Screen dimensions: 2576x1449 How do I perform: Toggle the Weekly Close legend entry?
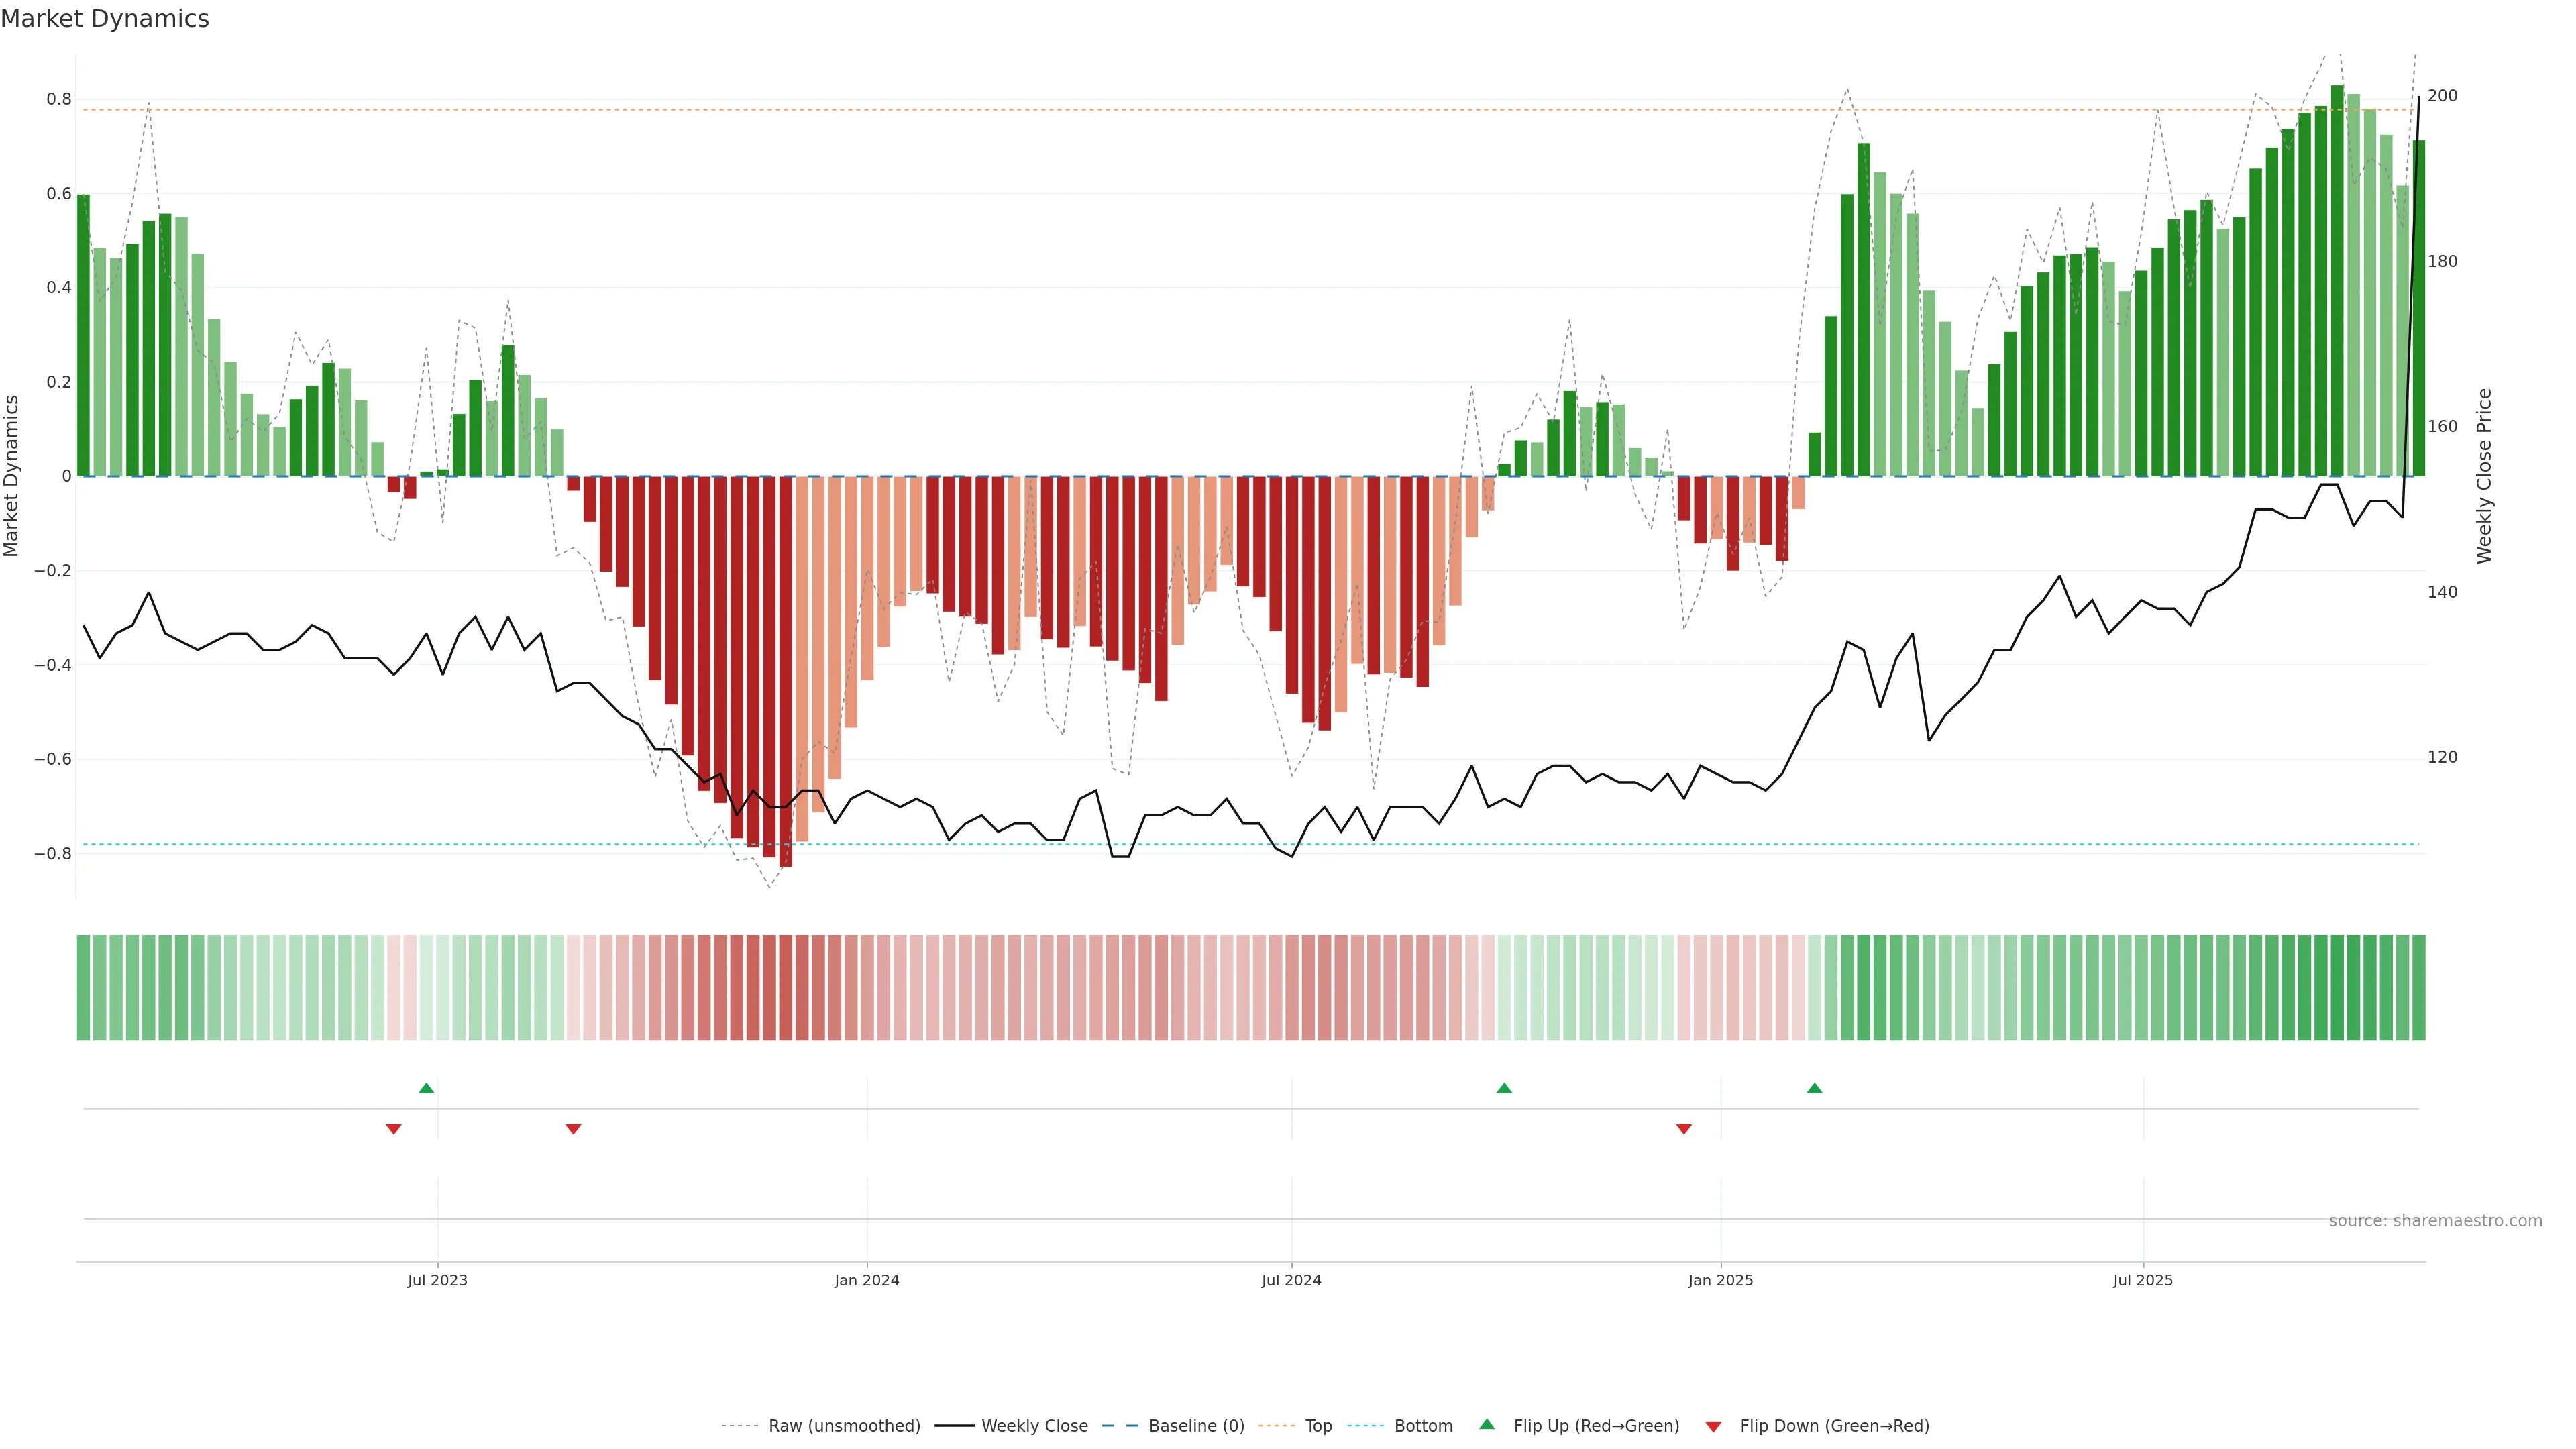tap(1034, 1426)
